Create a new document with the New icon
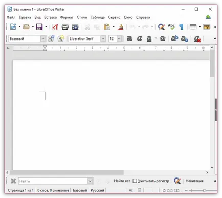 coord(13,27)
